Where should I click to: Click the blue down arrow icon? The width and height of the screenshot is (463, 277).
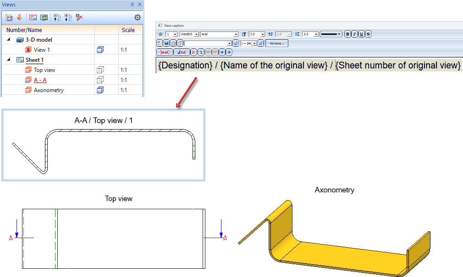click(x=229, y=52)
